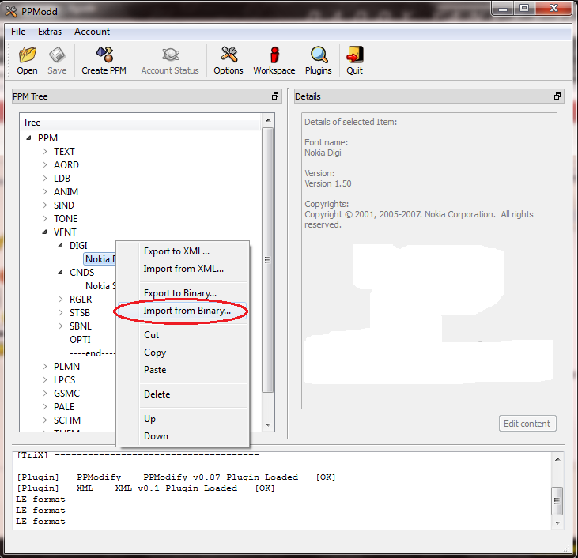Select the ----end---- tree item
Viewport: 578px width, 558px height.
tap(93, 353)
